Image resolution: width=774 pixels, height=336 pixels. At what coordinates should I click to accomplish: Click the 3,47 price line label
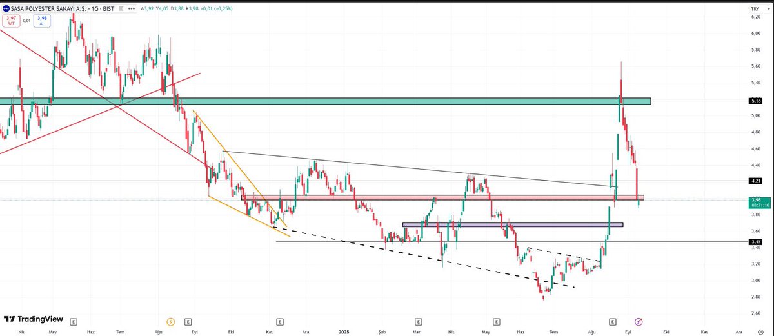(x=755, y=242)
